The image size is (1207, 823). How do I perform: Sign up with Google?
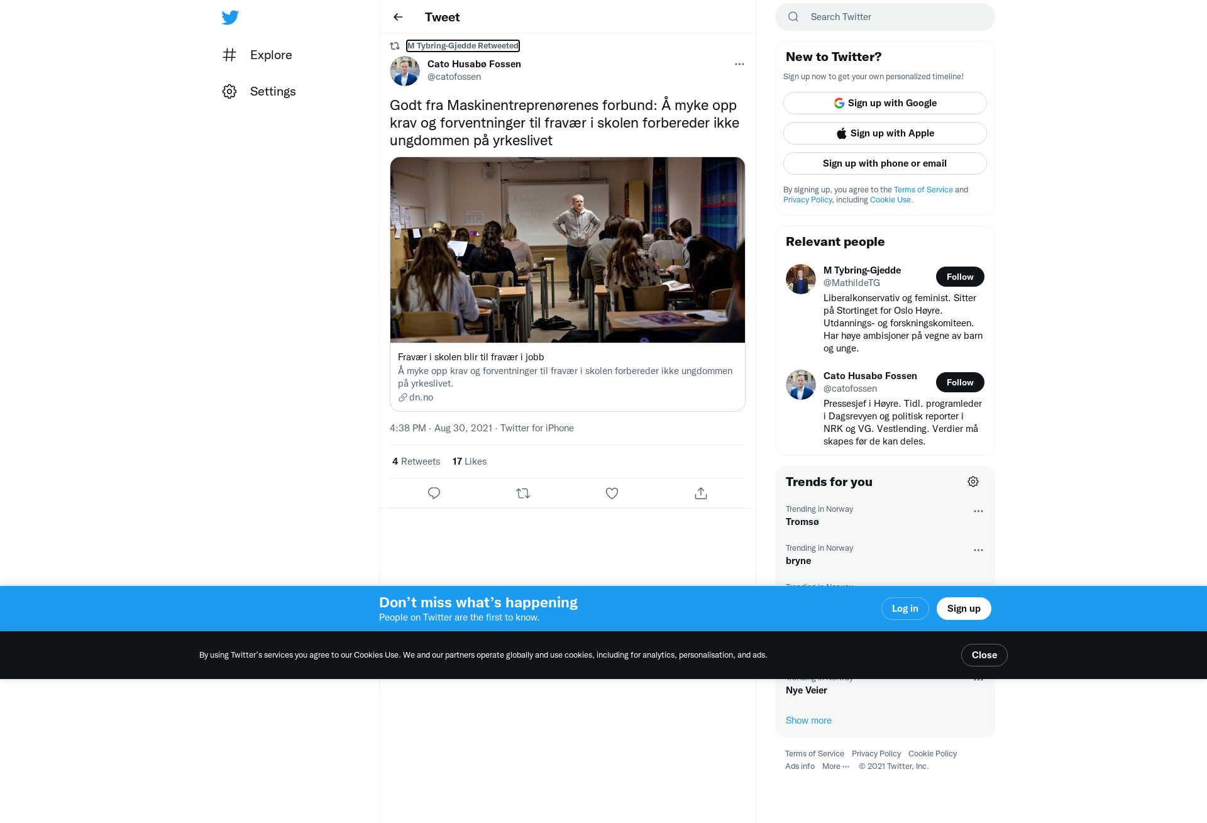(x=885, y=103)
